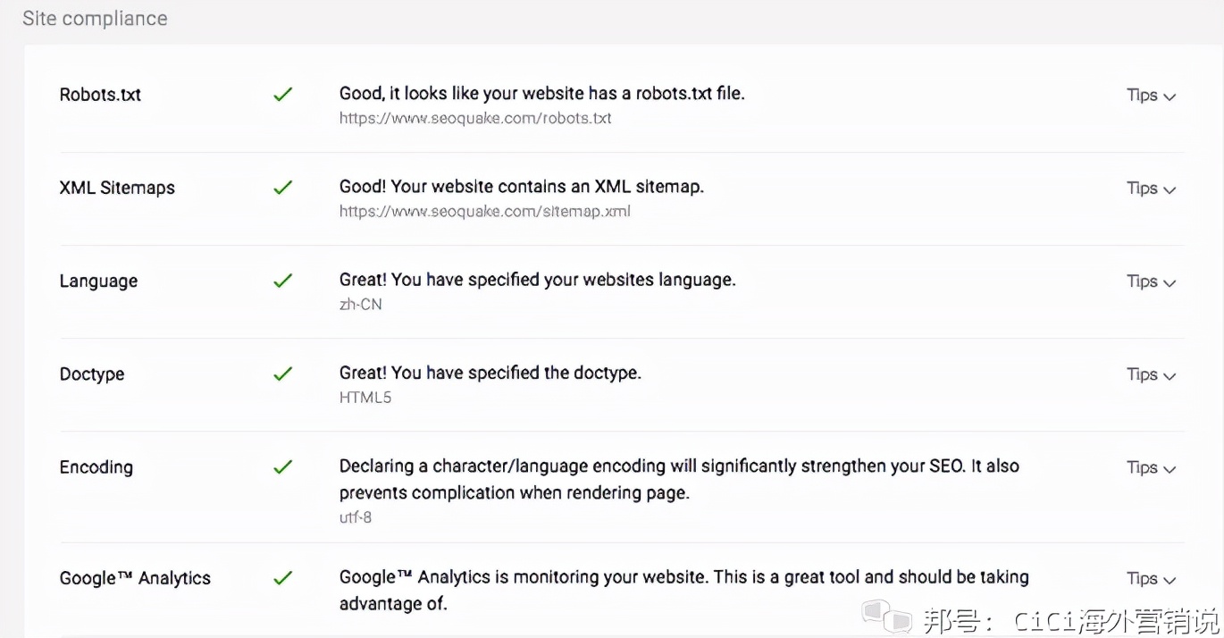This screenshot has width=1224, height=638.
Task: Click the zh-CN language value
Action: click(360, 305)
